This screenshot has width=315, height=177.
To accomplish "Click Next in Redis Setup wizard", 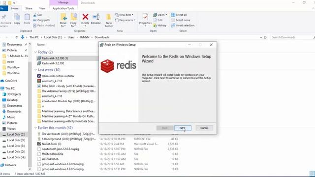I will click(183, 128).
